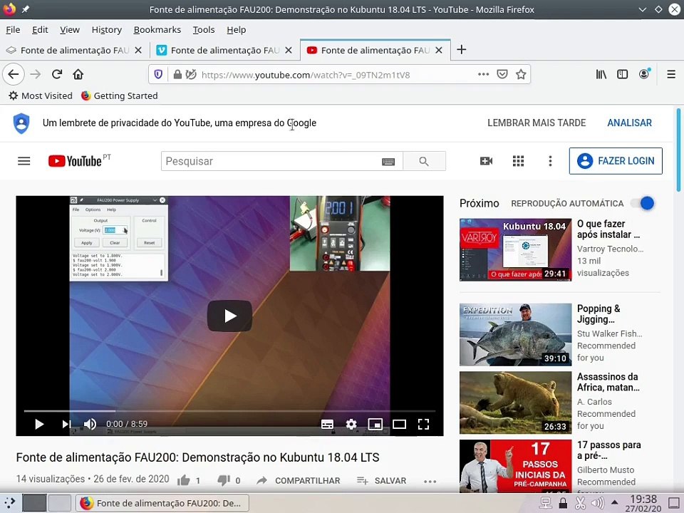Bookmark this page with the star
Screen dimensions: 684x513
coord(520,74)
